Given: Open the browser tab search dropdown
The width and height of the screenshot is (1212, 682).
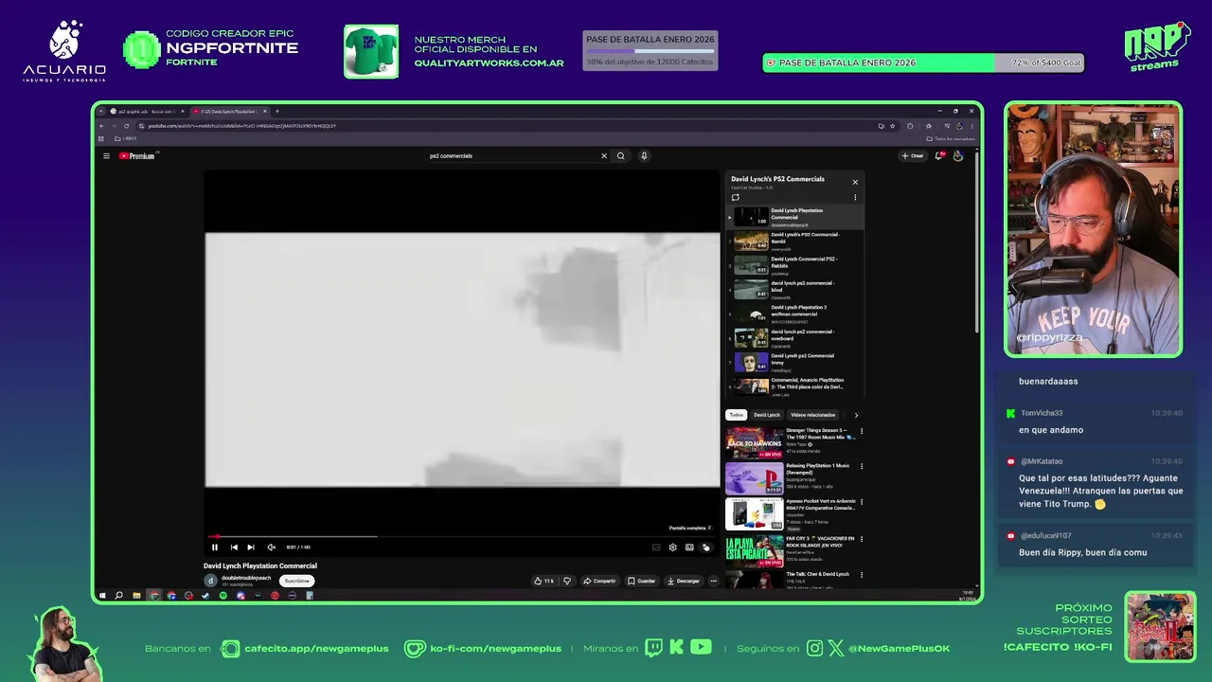Looking at the screenshot, I should 100,111.
